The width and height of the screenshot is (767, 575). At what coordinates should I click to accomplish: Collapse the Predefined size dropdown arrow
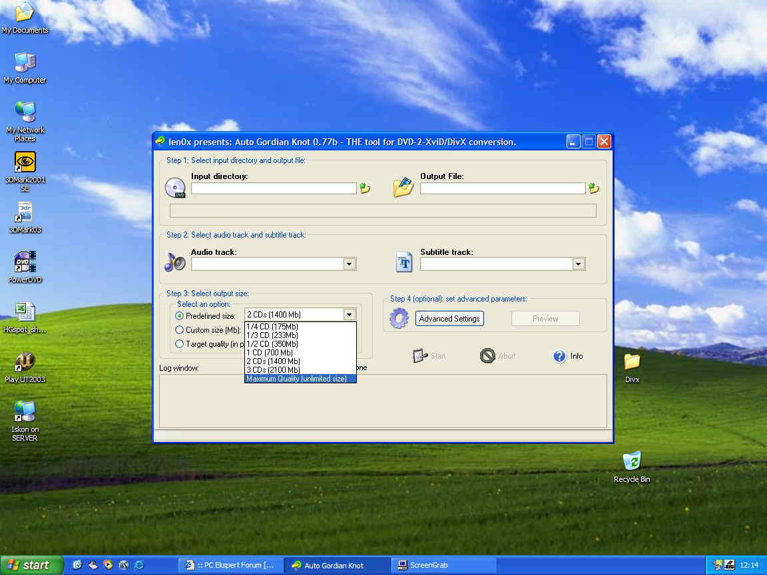(x=349, y=315)
